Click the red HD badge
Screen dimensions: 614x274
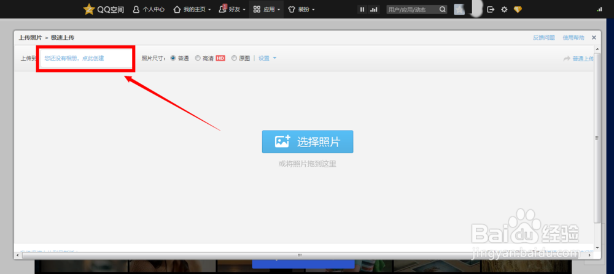coord(220,58)
